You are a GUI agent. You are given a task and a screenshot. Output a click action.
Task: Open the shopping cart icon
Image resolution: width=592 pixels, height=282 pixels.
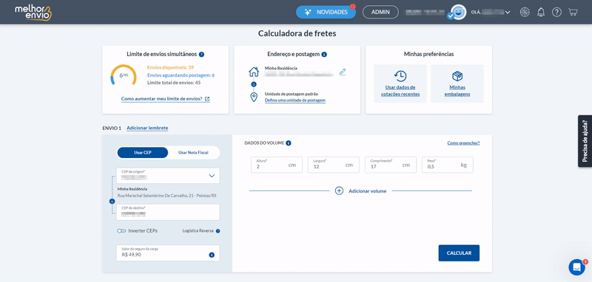pyautogui.click(x=573, y=12)
